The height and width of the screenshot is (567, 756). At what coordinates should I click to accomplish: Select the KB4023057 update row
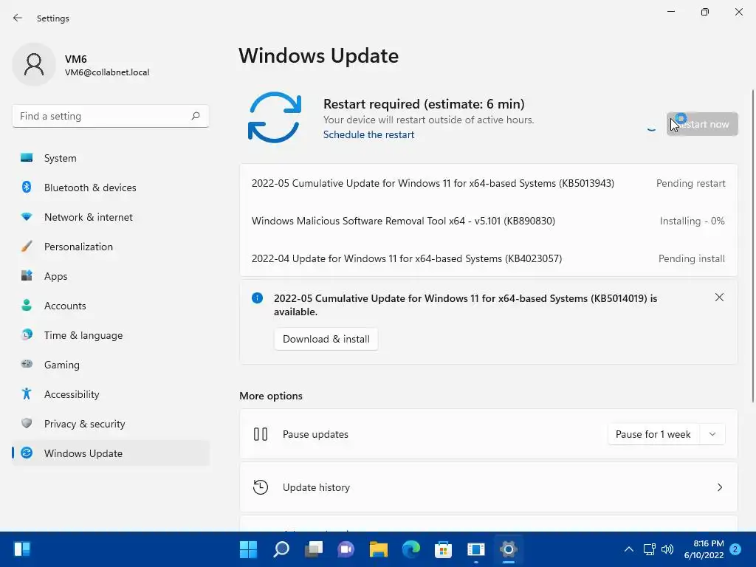[489, 258]
